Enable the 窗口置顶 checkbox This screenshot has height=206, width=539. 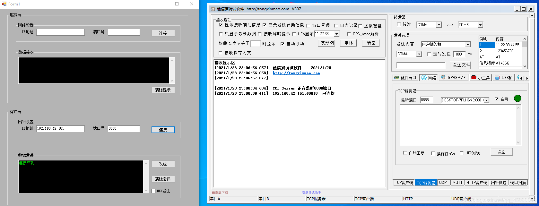[308, 25]
